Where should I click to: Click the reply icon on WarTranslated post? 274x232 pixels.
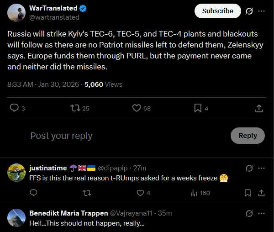[x=15, y=108]
